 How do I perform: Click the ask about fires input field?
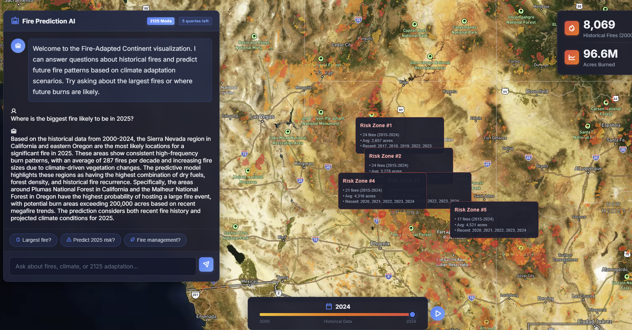point(102,266)
